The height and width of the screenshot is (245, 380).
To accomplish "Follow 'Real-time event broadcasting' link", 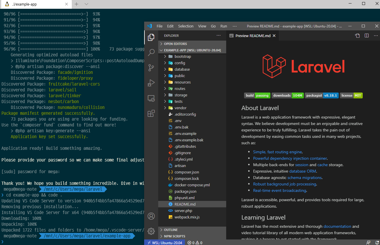I will [280, 190].
